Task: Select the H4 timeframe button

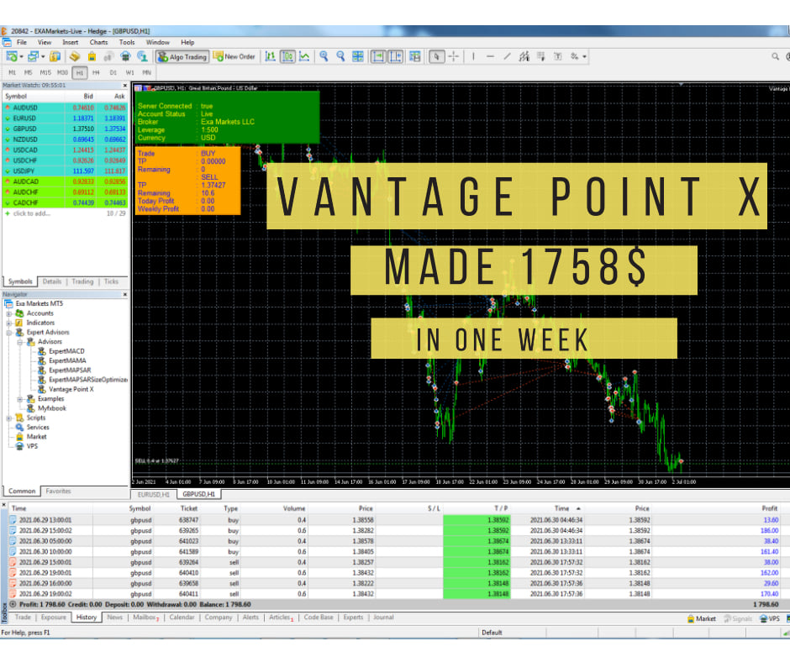Action: pyautogui.click(x=96, y=73)
